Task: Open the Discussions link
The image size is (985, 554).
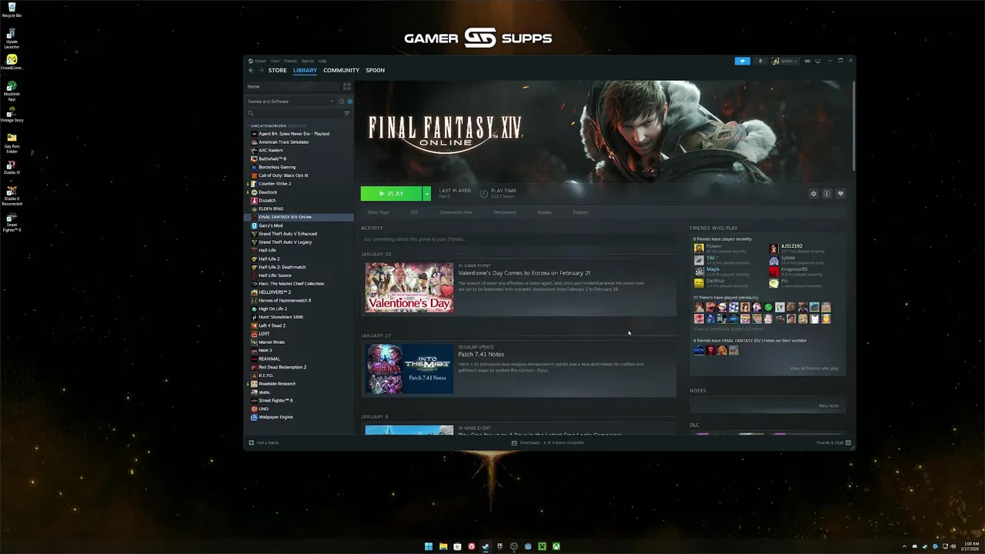Action: click(x=505, y=212)
